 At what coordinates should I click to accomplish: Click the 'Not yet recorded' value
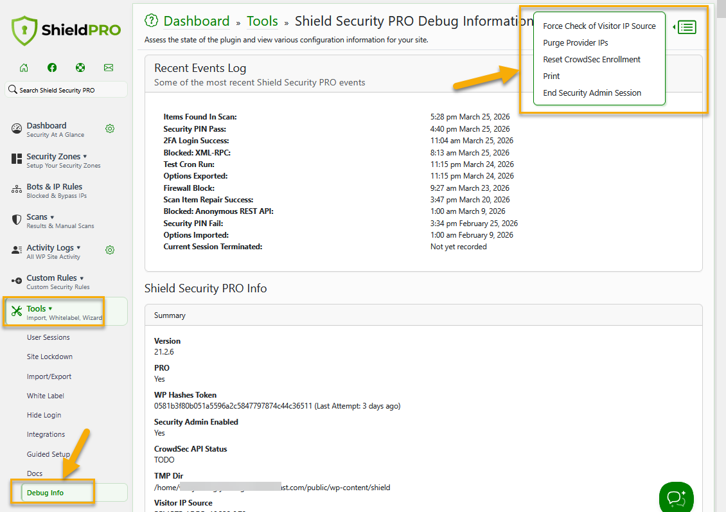click(x=458, y=247)
